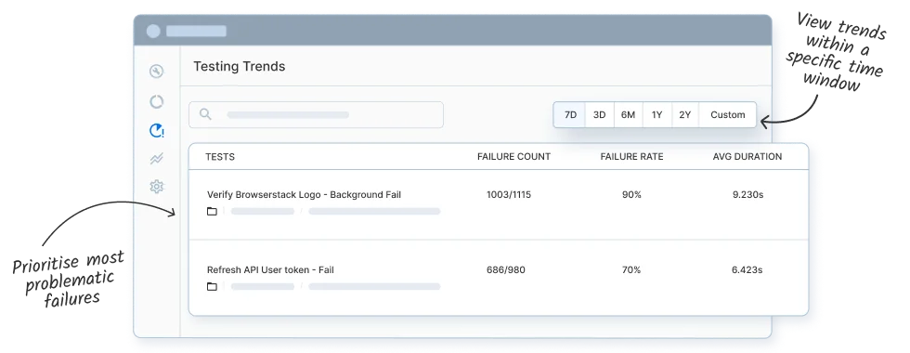This screenshot has width=910, height=353.
Task: Click the search magnifier icon
Action: pos(205,113)
